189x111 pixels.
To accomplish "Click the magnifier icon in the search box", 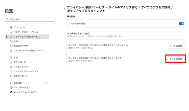I will 8,19.
